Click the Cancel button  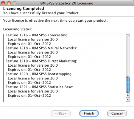click(117, 113)
